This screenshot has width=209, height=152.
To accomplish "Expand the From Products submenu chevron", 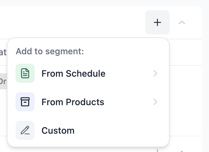I will 155,102.
